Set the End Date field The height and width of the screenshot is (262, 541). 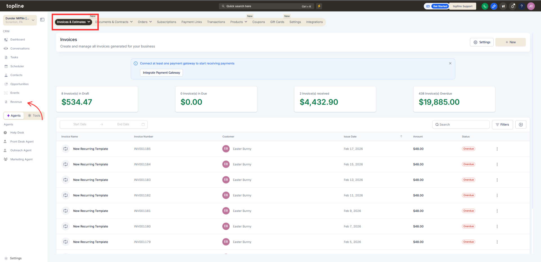[x=123, y=124]
